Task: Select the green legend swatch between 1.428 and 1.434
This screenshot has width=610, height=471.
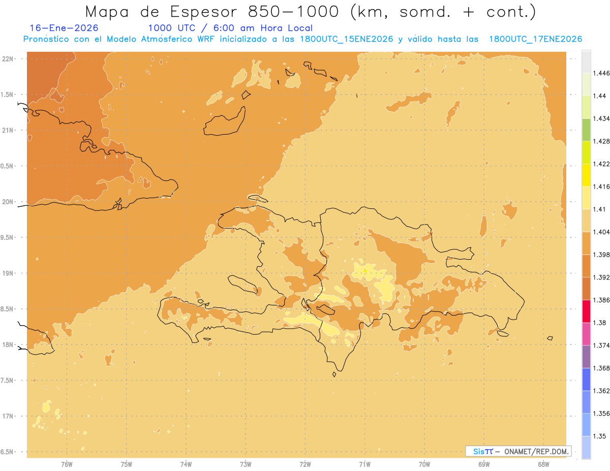Action: tap(586, 130)
